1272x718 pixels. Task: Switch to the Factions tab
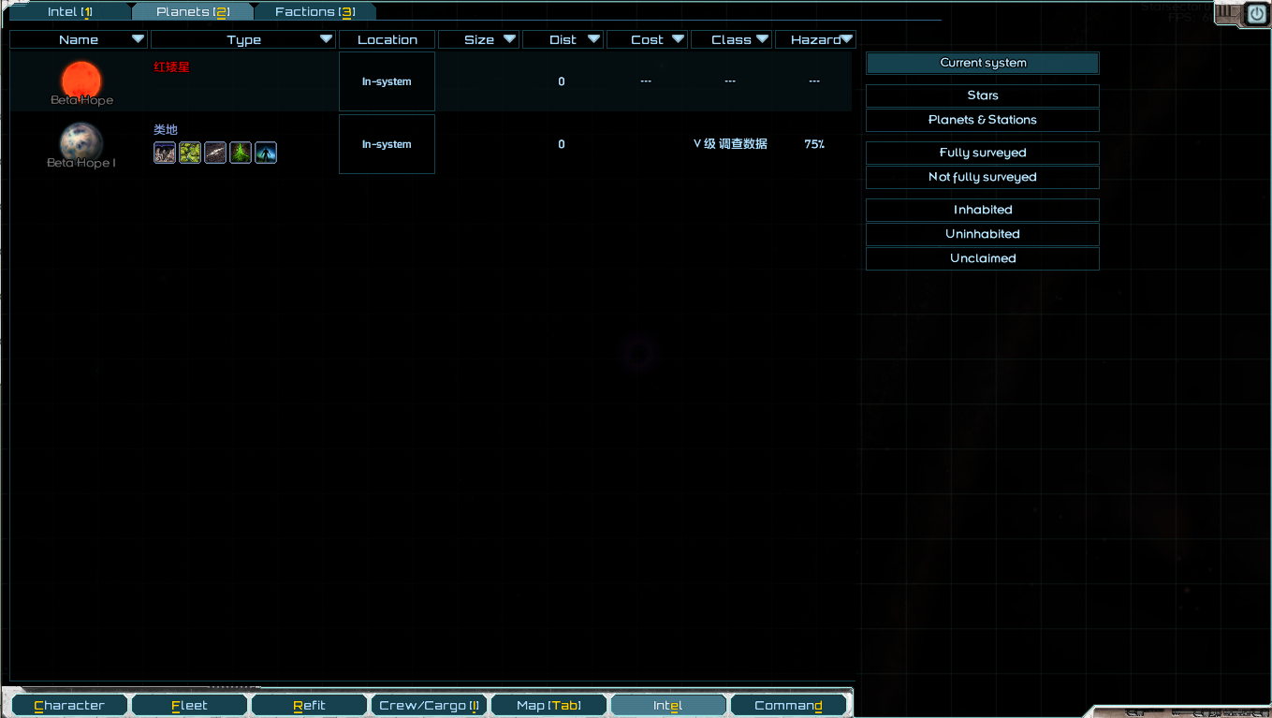point(314,12)
